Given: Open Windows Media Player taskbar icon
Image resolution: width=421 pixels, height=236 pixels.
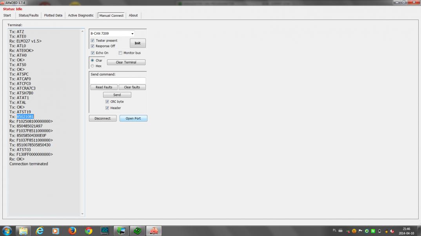Looking at the screenshot, I should click(56, 231).
